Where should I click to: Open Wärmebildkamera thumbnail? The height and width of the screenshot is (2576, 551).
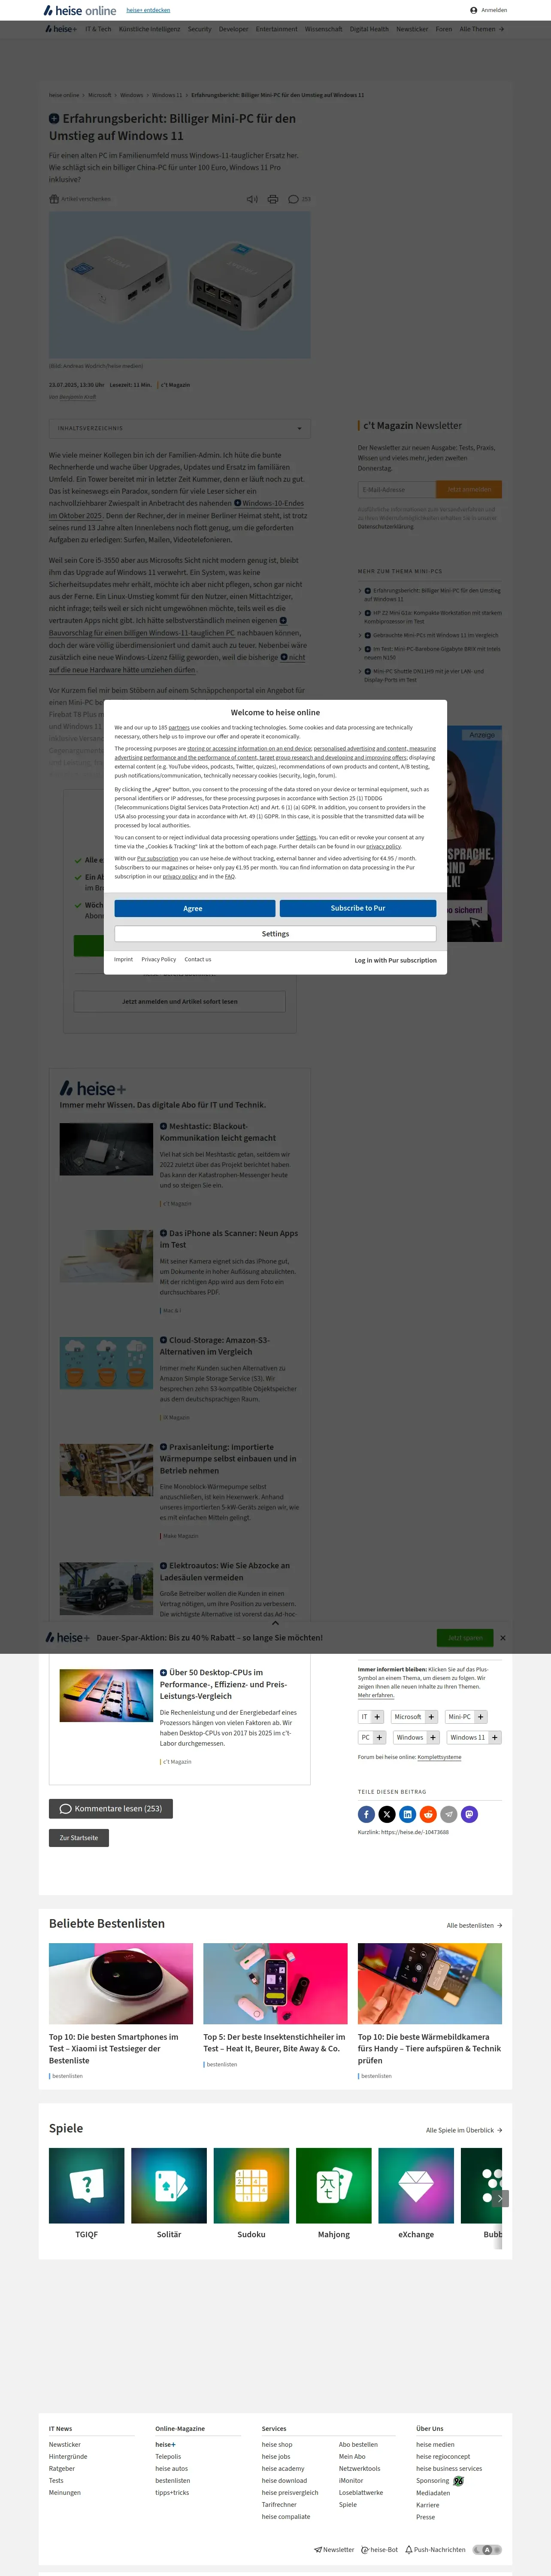coord(430,1984)
